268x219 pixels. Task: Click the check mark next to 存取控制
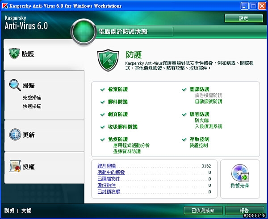pyautogui.click(x=184, y=140)
